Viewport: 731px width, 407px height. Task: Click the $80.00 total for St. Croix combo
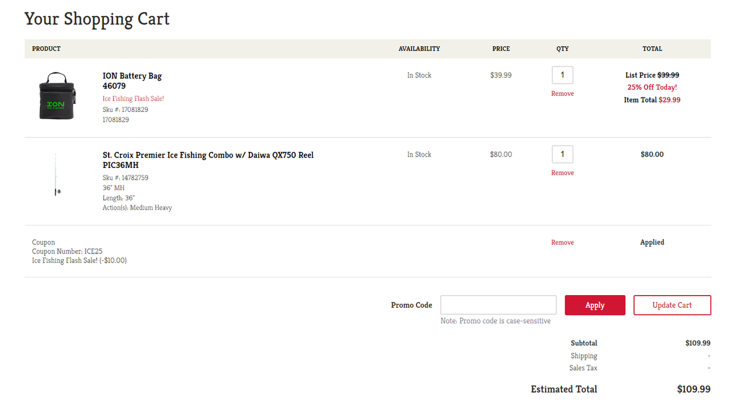coord(652,154)
